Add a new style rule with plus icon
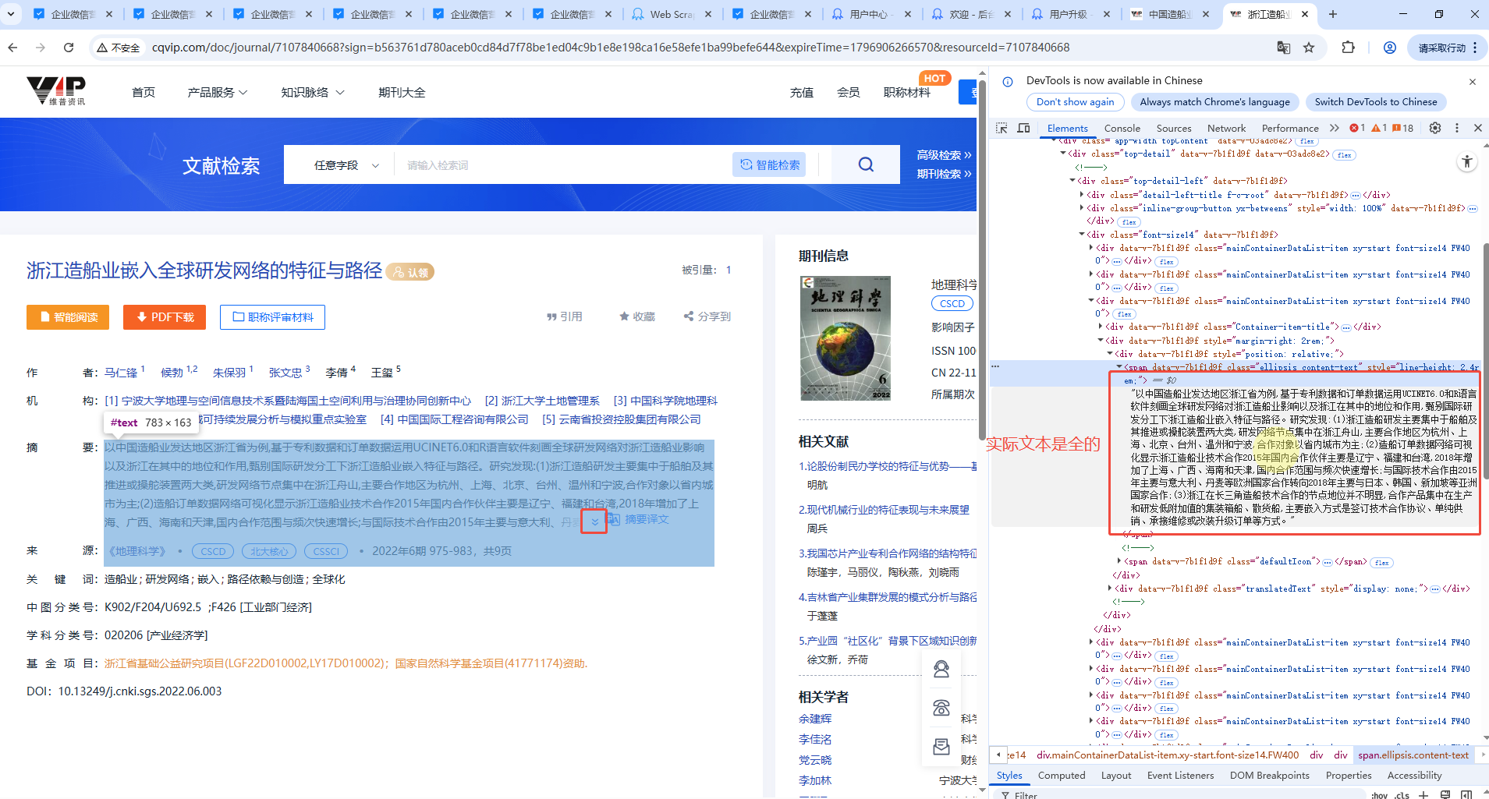Image resolution: width=1489 pixels, height=799 pixels. 1423,795
